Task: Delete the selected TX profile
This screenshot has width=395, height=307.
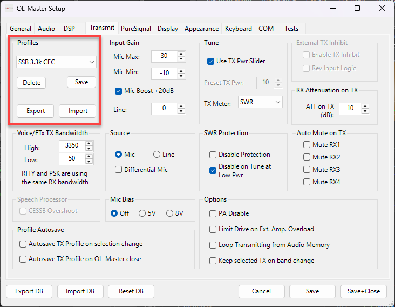Action: (x=31, y=83)
